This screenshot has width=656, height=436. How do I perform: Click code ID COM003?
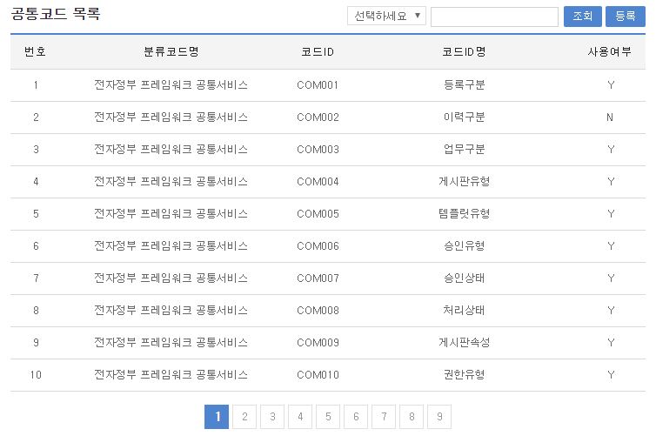[x=318, y=150]
